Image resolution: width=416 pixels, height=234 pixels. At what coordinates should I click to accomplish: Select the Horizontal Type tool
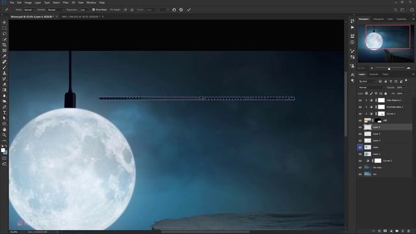[5, 112]
